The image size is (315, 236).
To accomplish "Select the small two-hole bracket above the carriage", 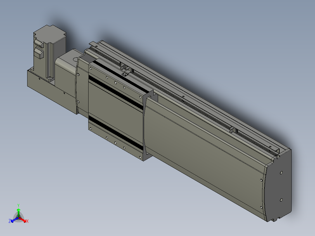I will 125,73.
